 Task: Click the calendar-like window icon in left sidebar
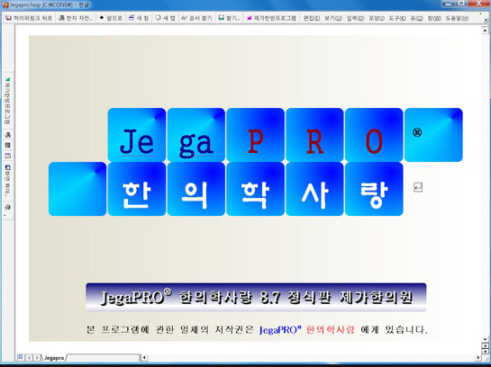tap(7, 156)
